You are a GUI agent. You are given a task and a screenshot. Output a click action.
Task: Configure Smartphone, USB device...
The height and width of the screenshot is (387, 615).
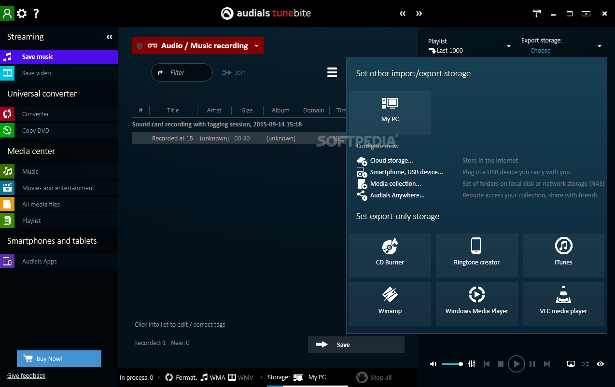pyautogui.click(x=400, y=172)
